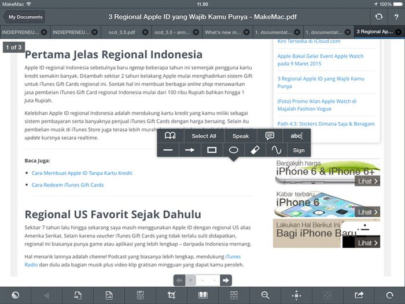Tap the add bookmark icon in popup menu

(x=170, y=135)
